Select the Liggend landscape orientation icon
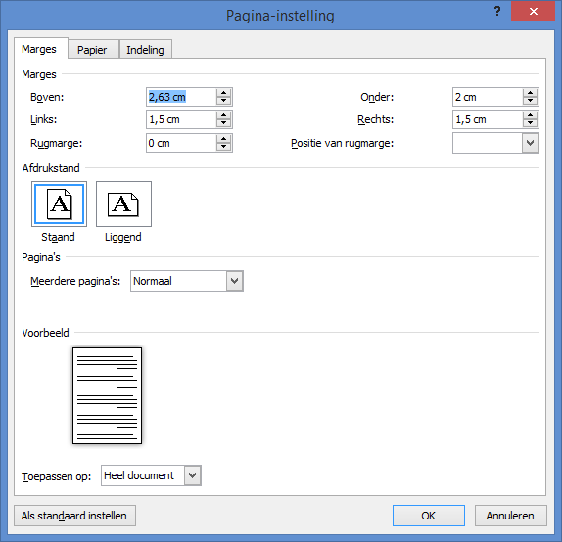 pyautogui.click(x=123, y=203)
